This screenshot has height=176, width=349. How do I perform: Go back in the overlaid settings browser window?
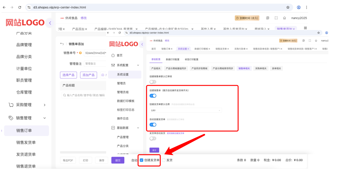coord(108,33)
